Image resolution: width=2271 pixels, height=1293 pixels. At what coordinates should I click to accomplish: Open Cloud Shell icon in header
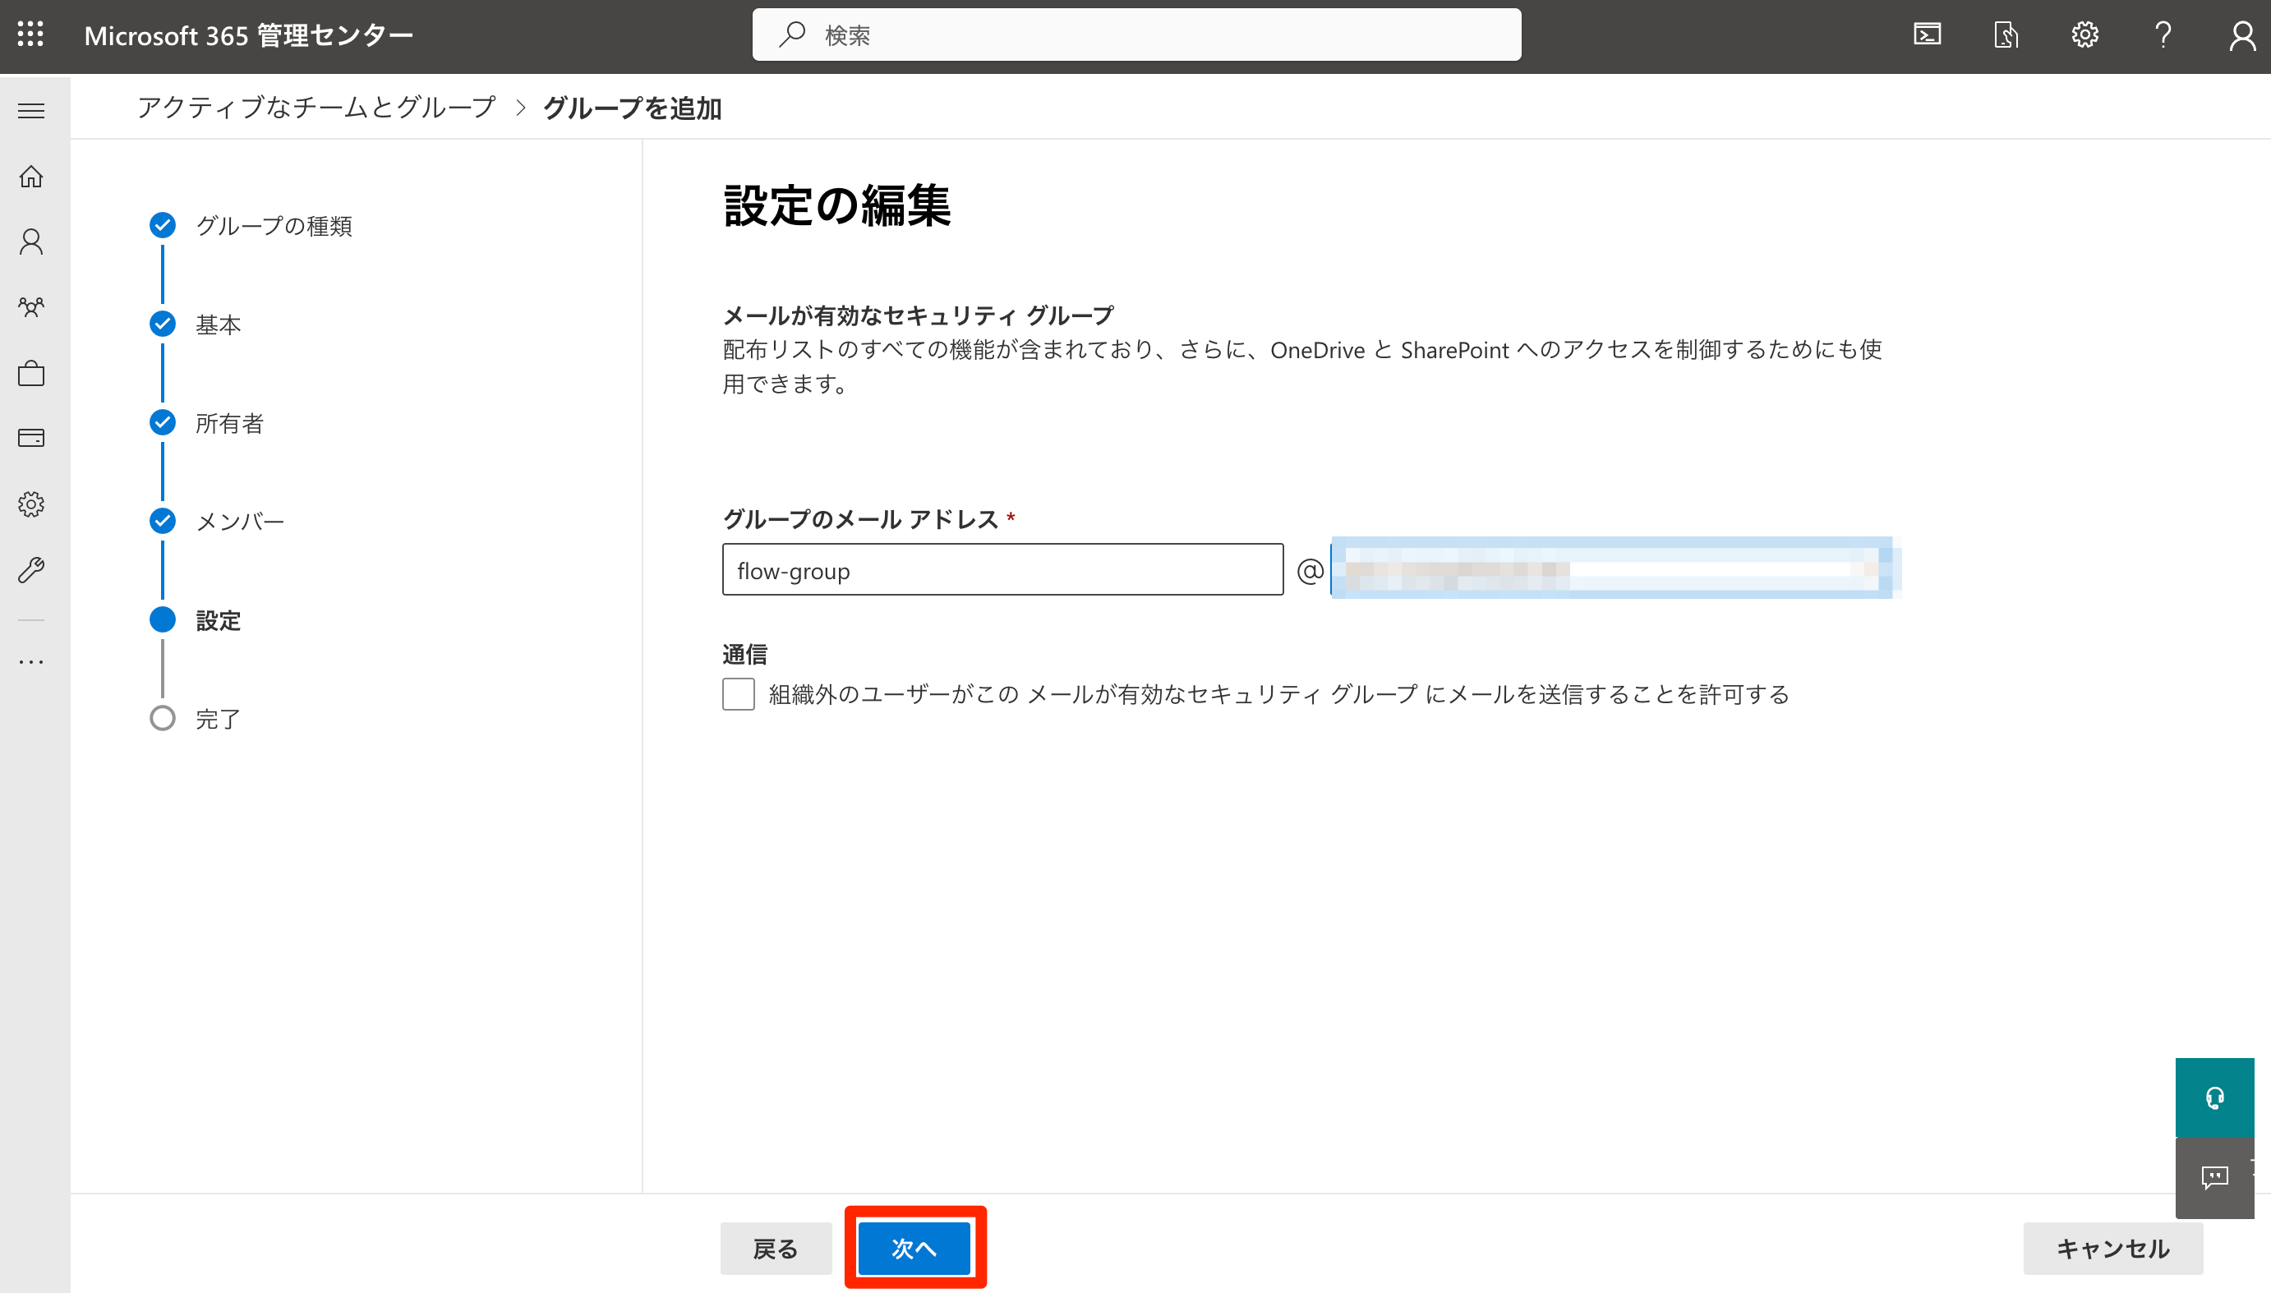[1927, 35]
